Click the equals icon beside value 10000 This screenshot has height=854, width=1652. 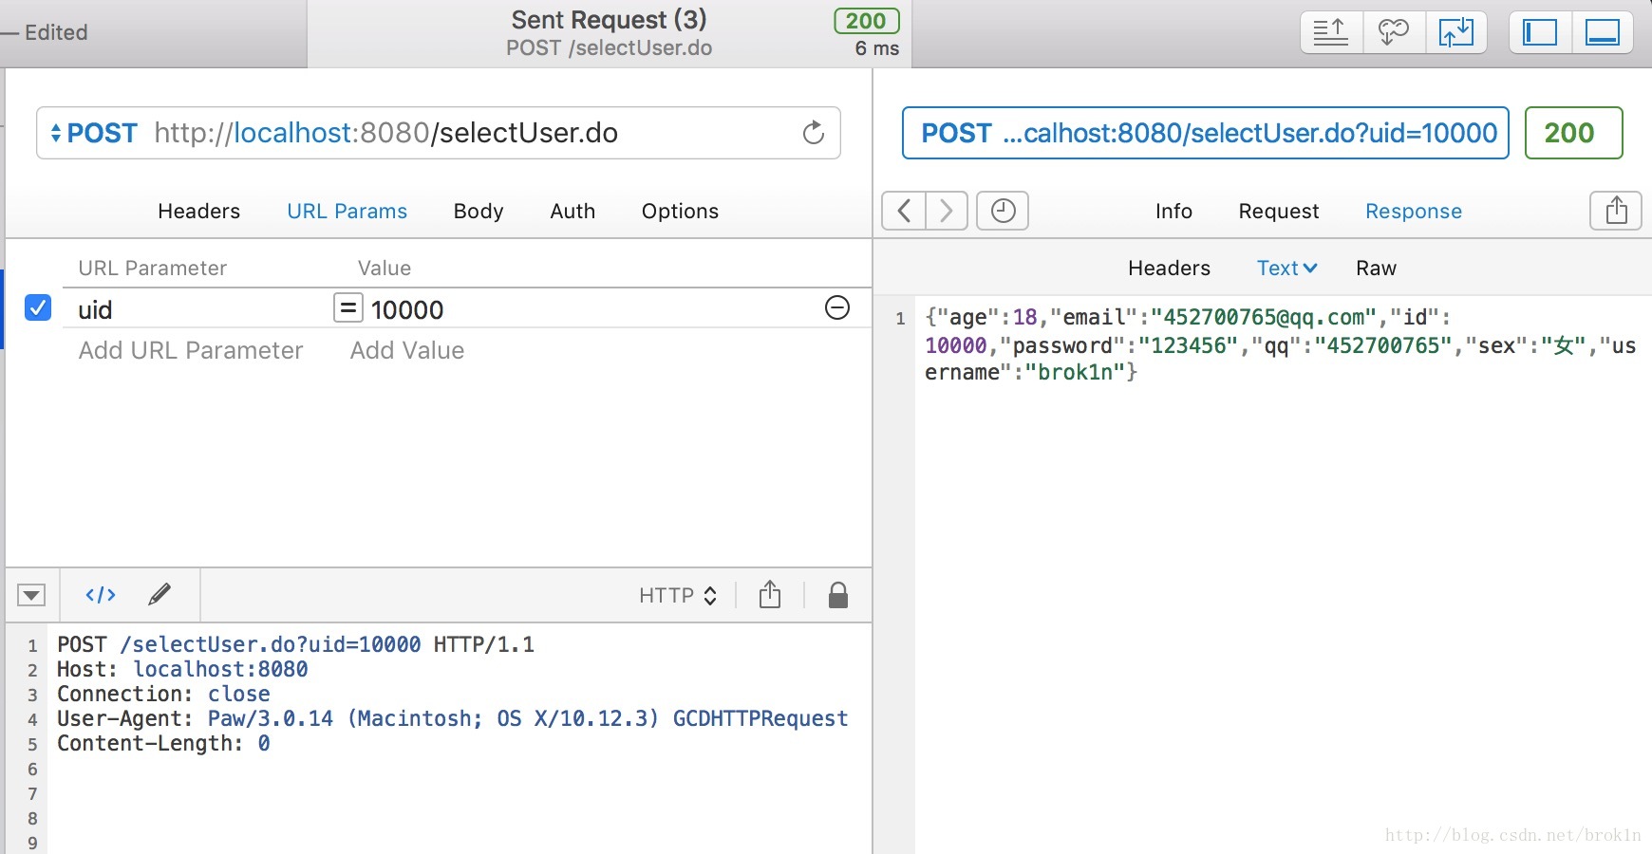(x=347, y=307)
